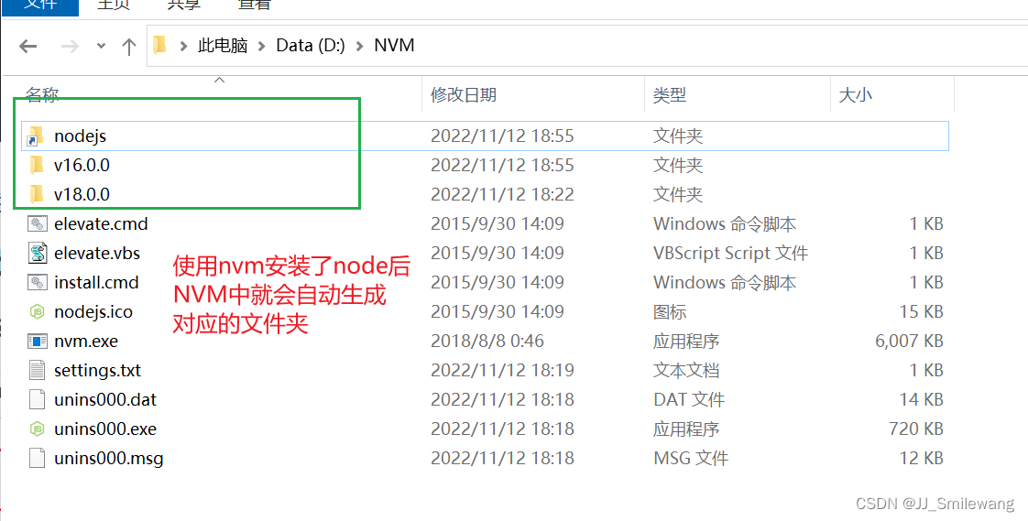Expand the chevron after 此电脑 in path
The height and width of the screenshot is (521, 1028).
pos(262,46)
